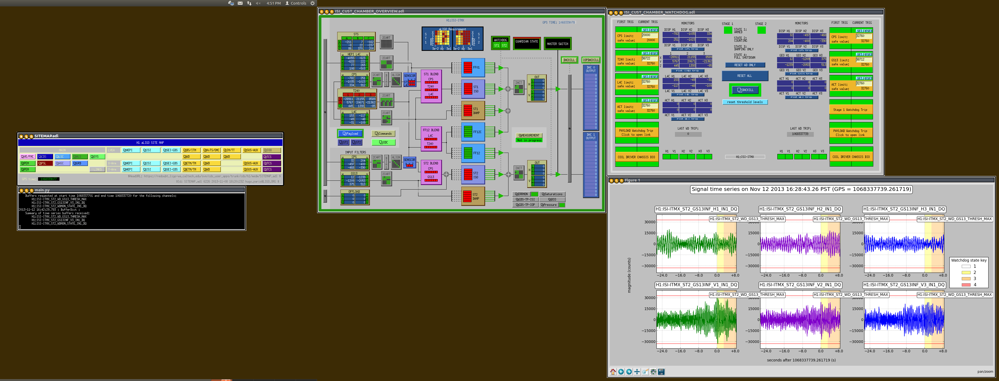999x381 pixels.
Task: Click the Payload button in chamber overview
Action: (x=350, y=134)
